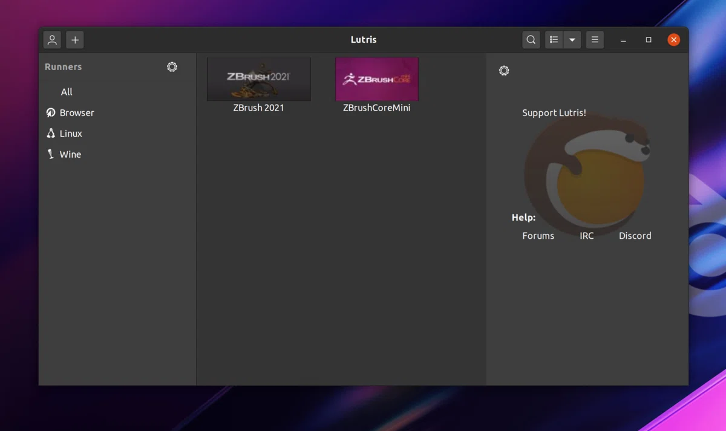
Task: Add a new game with plus button
Action: (75, 40)
